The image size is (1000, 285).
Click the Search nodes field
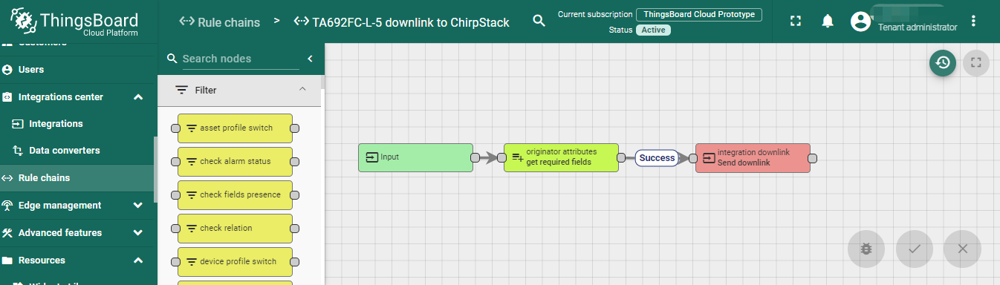[240, 59]
